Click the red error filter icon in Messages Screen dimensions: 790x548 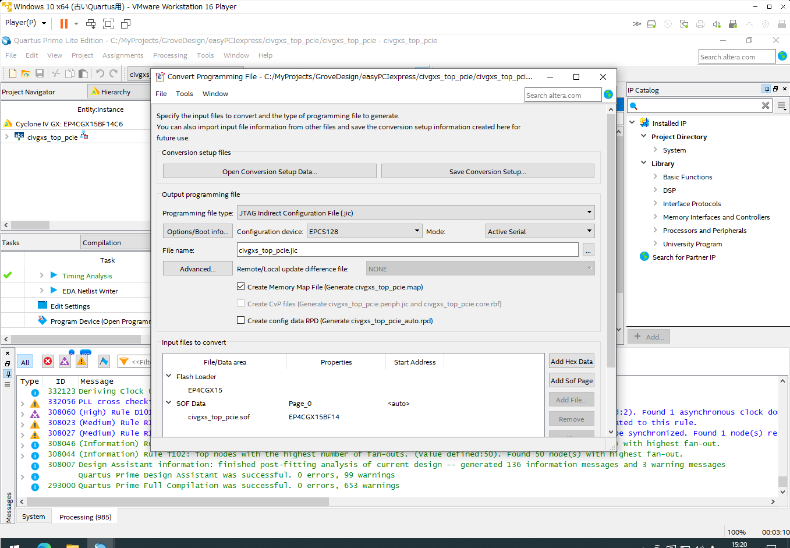pyautogui.click(x=48, y=362)
